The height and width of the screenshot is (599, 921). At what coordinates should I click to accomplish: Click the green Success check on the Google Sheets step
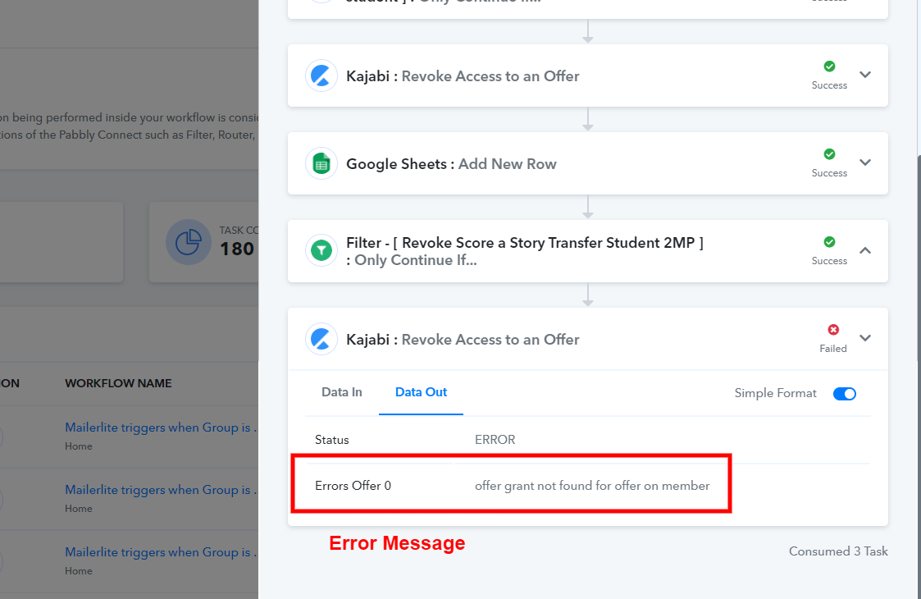coord(829,154)
